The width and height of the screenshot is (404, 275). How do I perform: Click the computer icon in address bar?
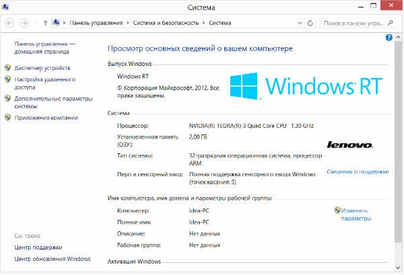pyautogui.click(x=56, y=23)
